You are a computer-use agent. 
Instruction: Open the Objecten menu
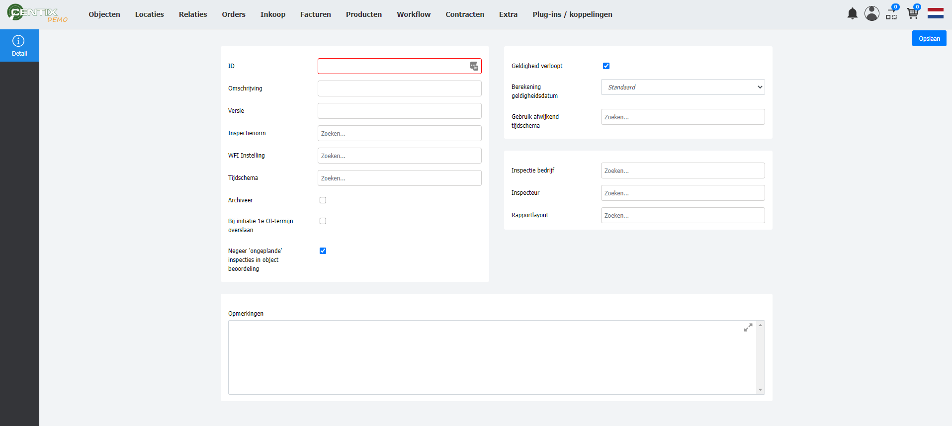click(104, 14)
